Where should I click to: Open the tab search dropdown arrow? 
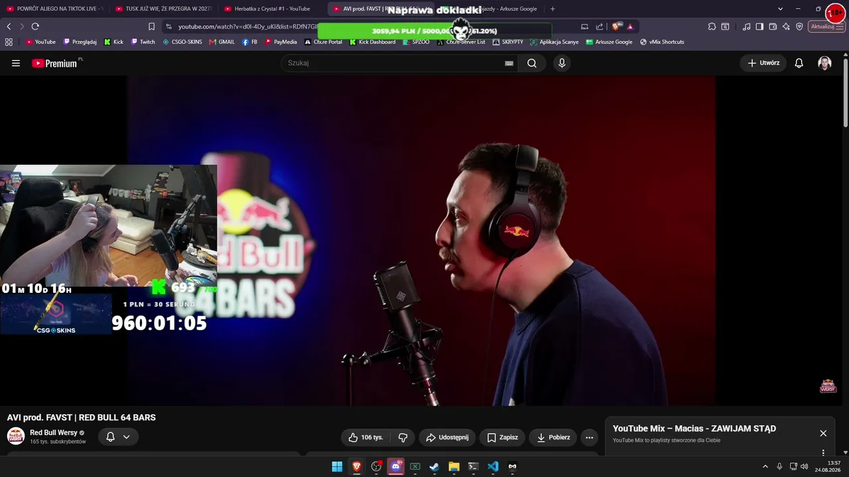coord(780,9)
